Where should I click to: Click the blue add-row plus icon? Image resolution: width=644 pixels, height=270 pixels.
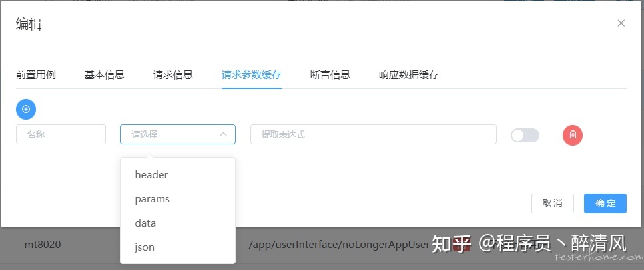[26, 109]
